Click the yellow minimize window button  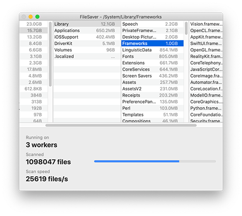pyautogui.click(x=30, y=17)
